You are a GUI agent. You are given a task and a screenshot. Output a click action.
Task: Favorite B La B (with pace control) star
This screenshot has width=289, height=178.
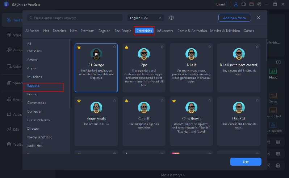tap(257, 47)
